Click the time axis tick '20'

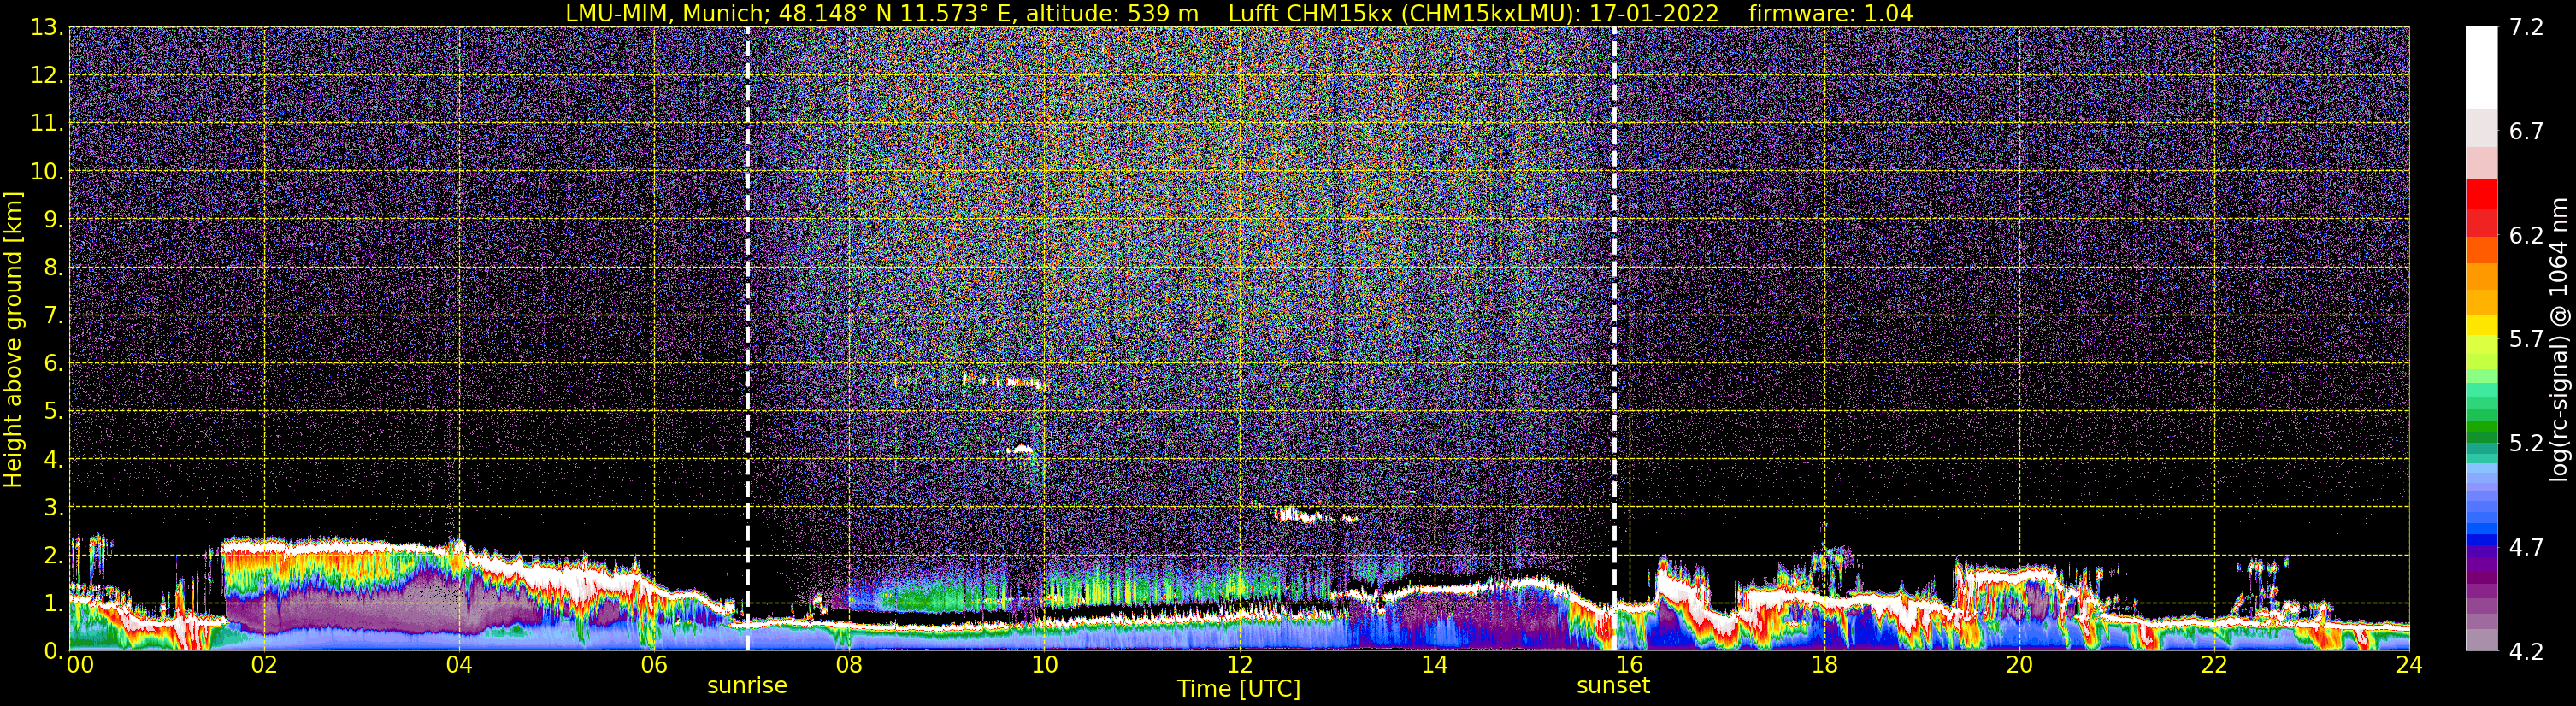pos(2019,665)
